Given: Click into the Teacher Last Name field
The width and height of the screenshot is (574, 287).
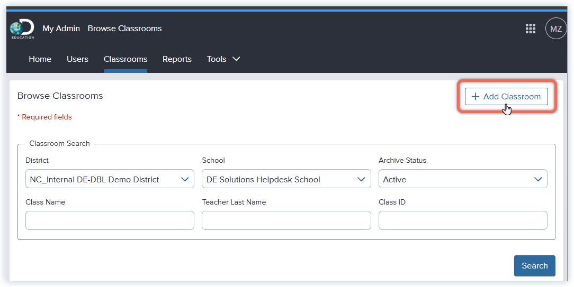Looking at the screenshot, I should (x=286, y=220).
